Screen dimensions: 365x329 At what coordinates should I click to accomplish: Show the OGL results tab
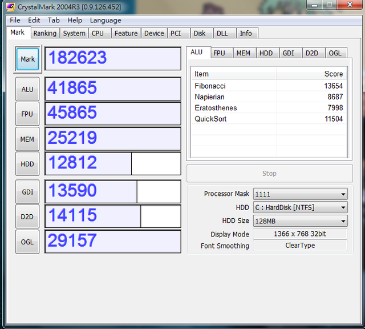coord(335,53)
